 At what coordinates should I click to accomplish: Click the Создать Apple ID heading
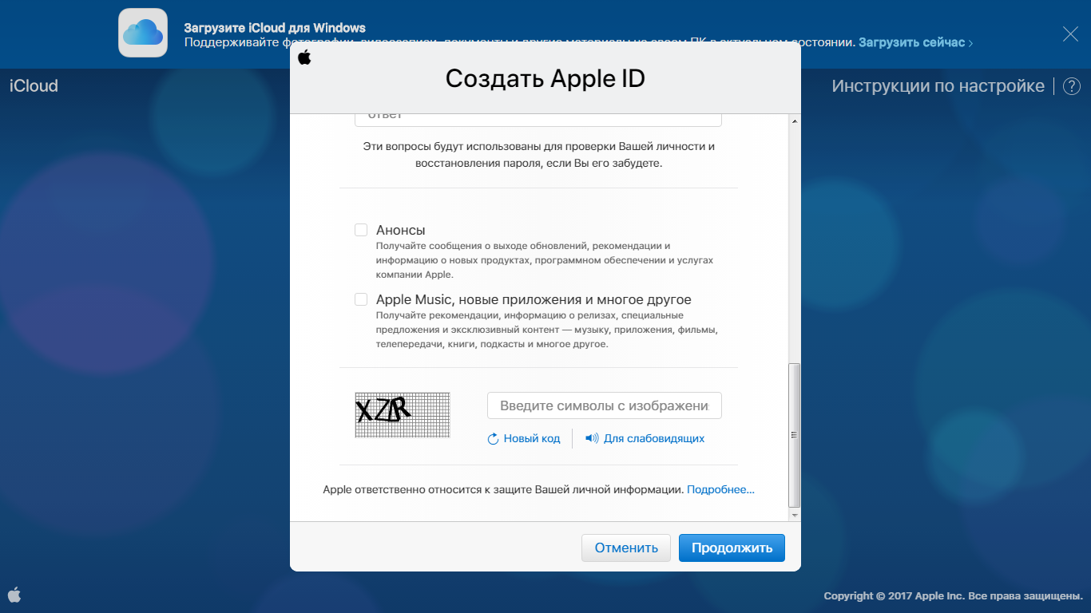coord(545,78)
